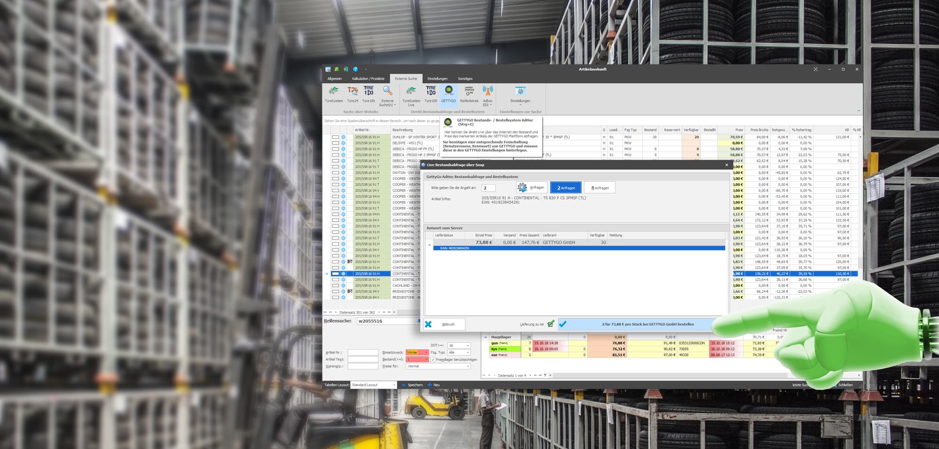The height and width of the screenshot is (449, 939).
Task: Start TyreSystem Live stock query
Action: click(411, 96)
